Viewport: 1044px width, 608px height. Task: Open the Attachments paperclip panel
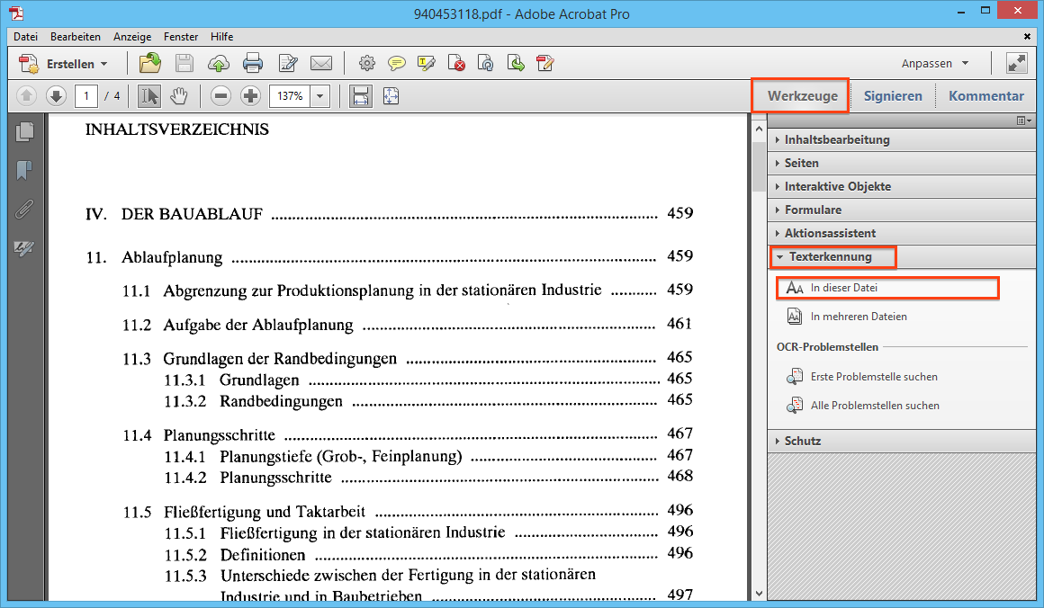24,210
